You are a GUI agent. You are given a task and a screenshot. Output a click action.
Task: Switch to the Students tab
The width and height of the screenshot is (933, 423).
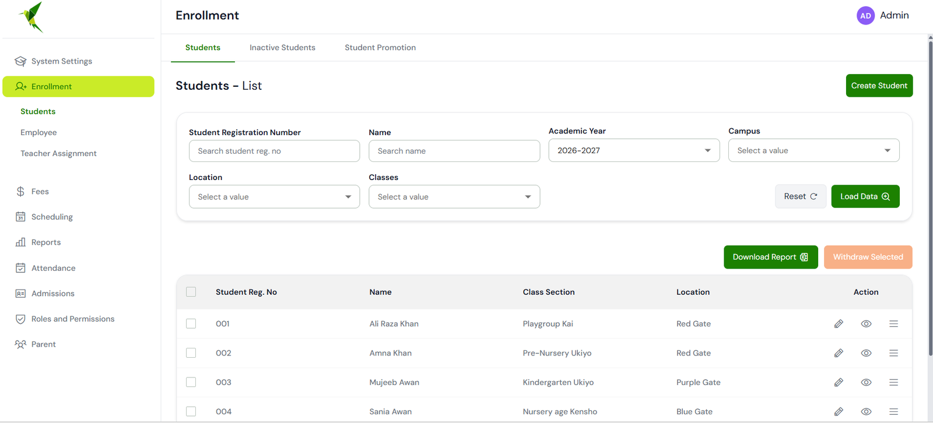click(x=203, y=48)
